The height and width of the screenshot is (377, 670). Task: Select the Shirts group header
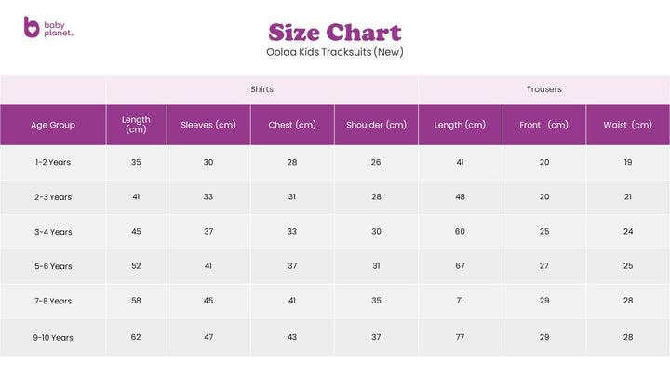click(x=261, y=90)
